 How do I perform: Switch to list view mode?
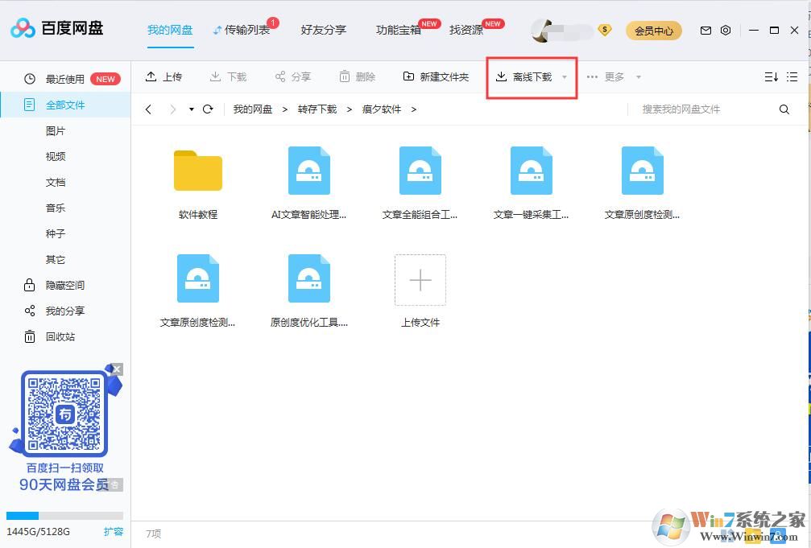pos(792,76)
